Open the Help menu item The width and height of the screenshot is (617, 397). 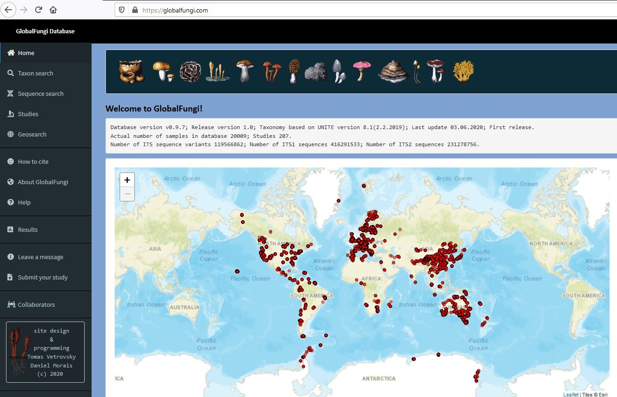[24, 202]
